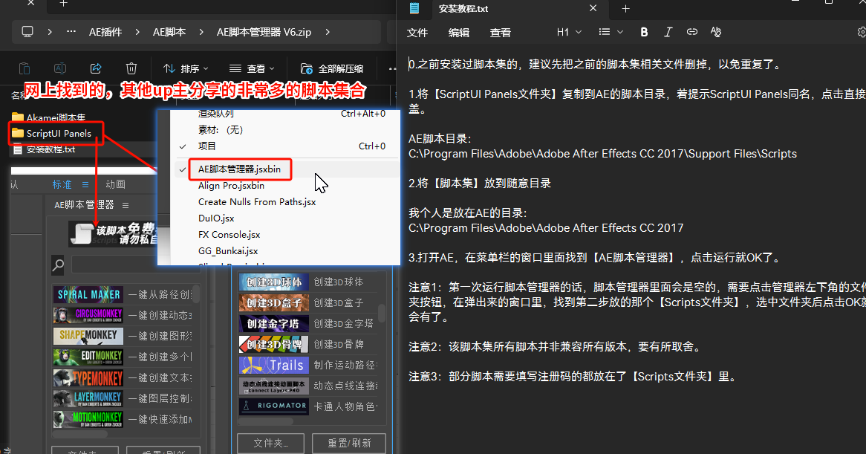
Task: Open the 标准 workspace menu icon
Action: click(x=85, y=184)
